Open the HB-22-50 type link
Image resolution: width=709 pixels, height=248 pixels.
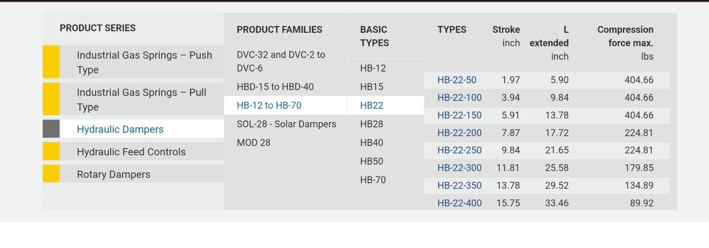(x=456, y=80)
